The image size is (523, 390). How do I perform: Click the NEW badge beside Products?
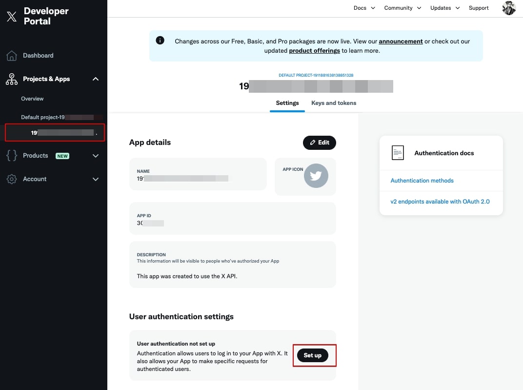pos(62,156)
